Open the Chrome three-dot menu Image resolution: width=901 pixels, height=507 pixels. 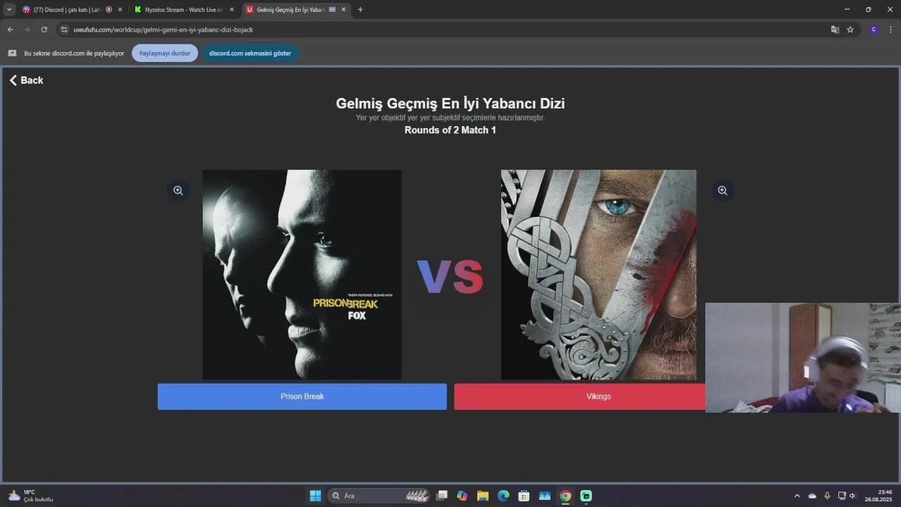pos(891,30)
